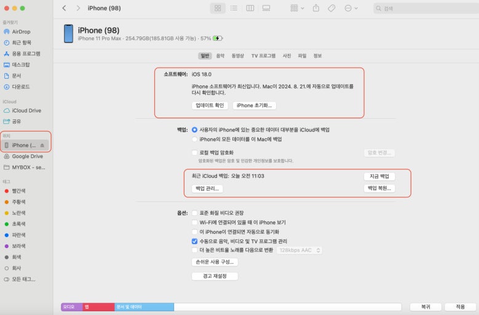Select back up to this Mac option

click(x=194, y=139)
